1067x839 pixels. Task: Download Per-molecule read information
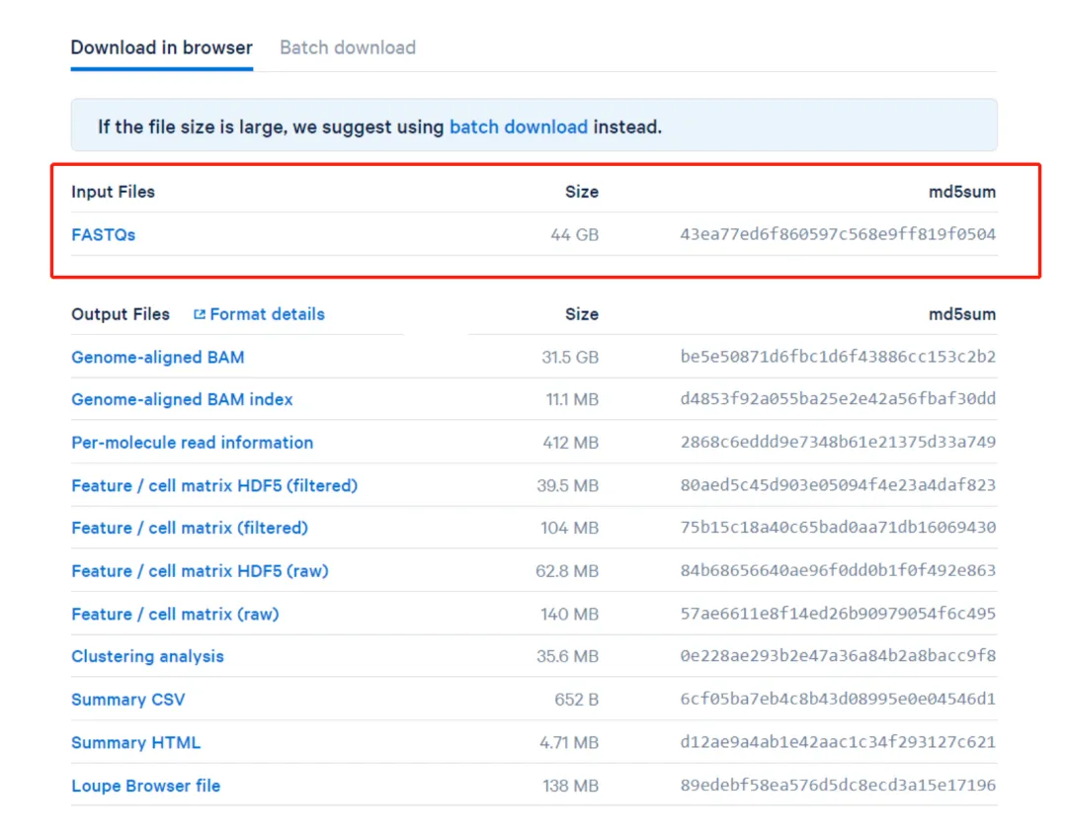192,443
